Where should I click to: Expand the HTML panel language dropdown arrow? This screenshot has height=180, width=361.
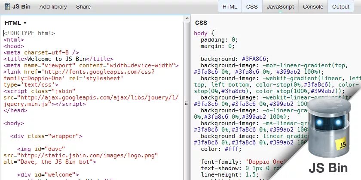[x=25, y=23]
